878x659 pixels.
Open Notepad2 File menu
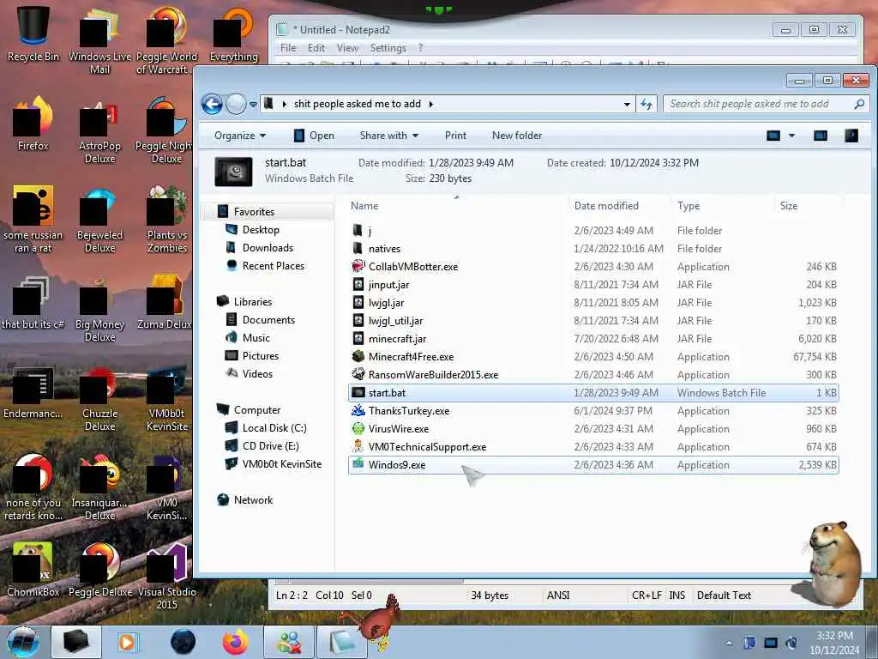(288, 48)
